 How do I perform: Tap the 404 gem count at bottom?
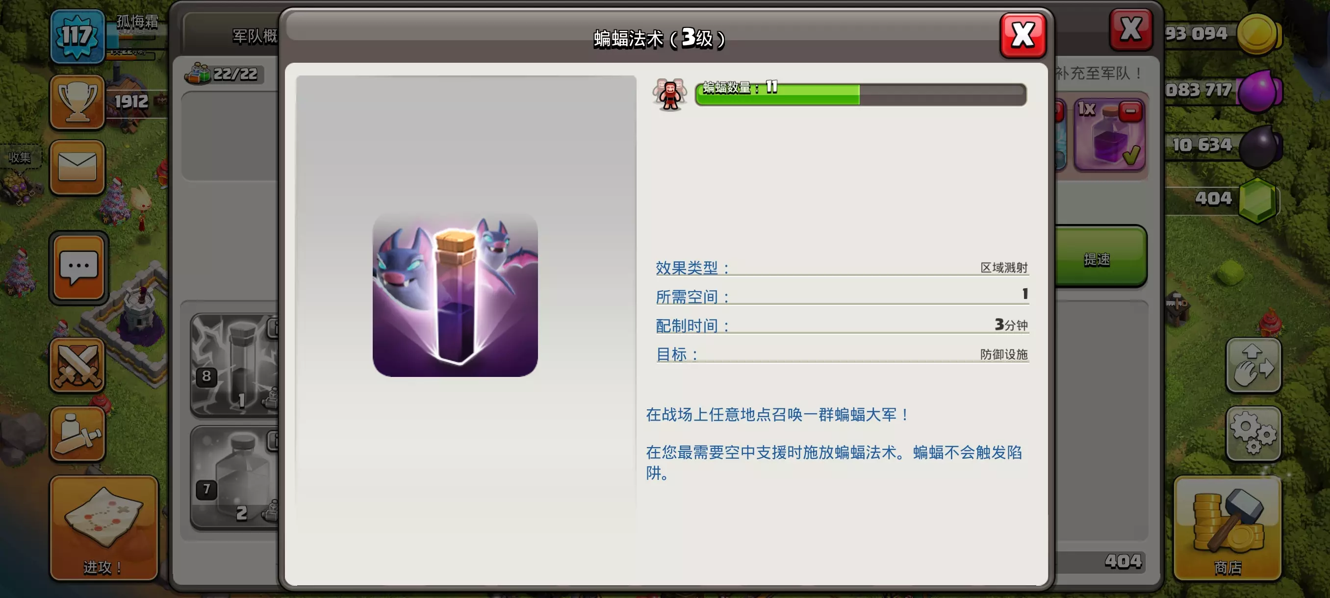1123,560
